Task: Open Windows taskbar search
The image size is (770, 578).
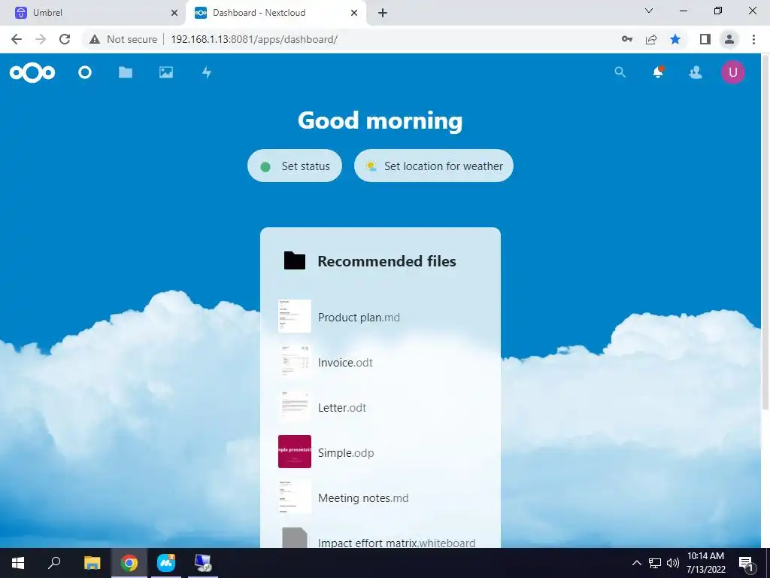Action: click(54, 563)
